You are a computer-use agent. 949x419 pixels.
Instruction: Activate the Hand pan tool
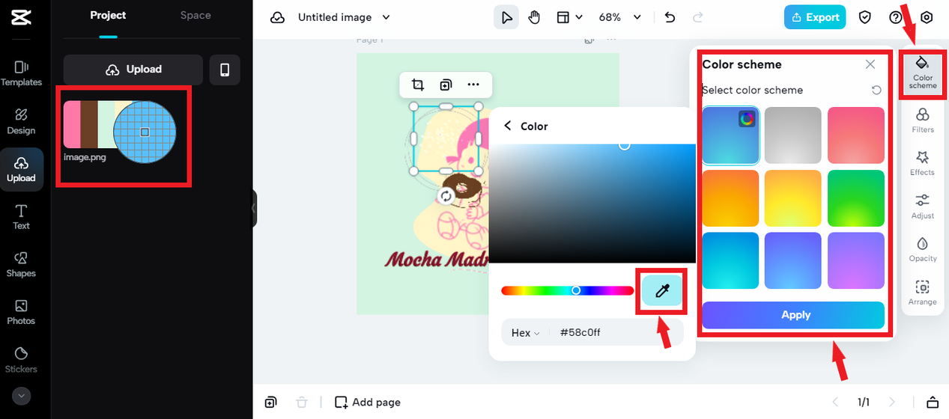point(534,17)
